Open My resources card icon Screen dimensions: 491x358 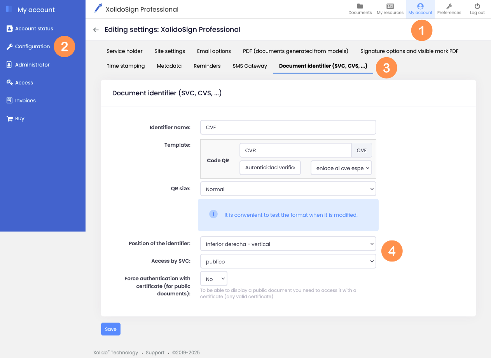[390, 6]
